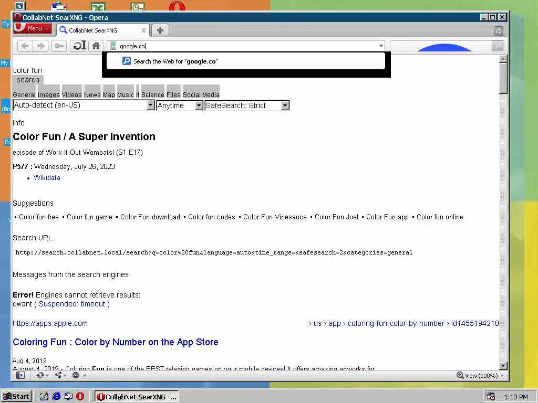Viewport: 538px width, 403px height.
Task: Switch to the Files category
Action: [173, 94]
